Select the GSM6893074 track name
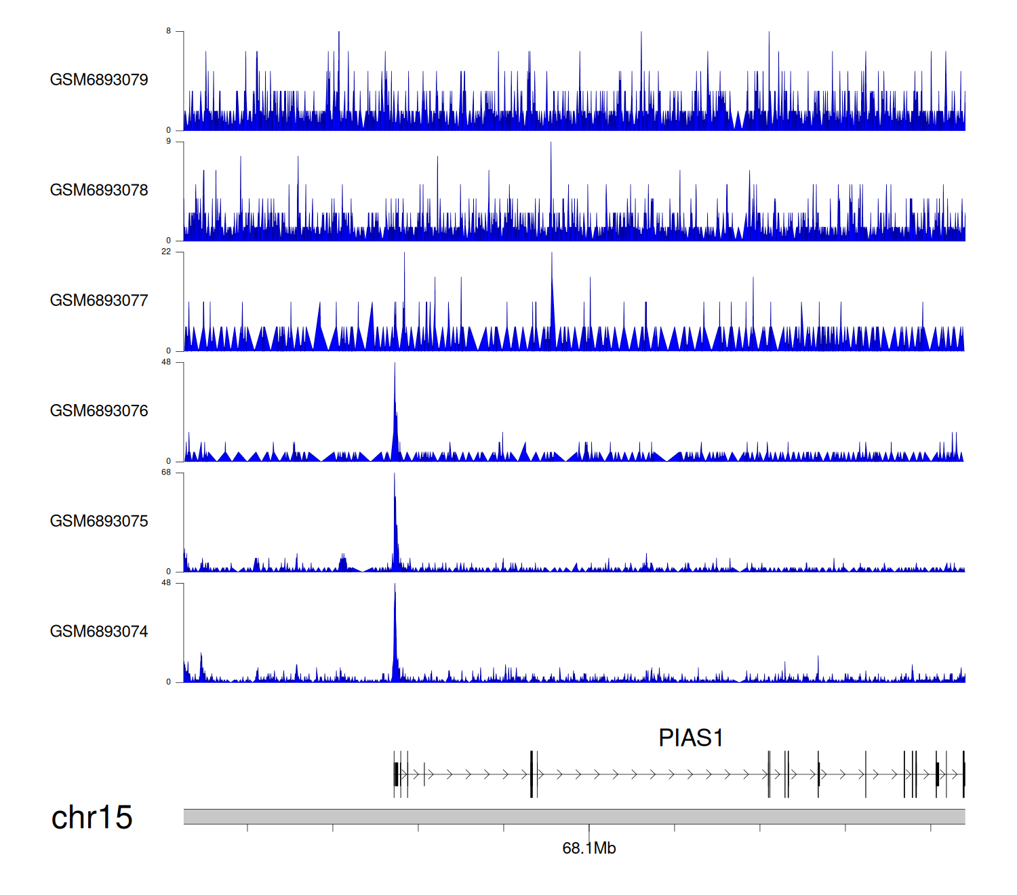 pyautogui.click(x=99, y=631)
